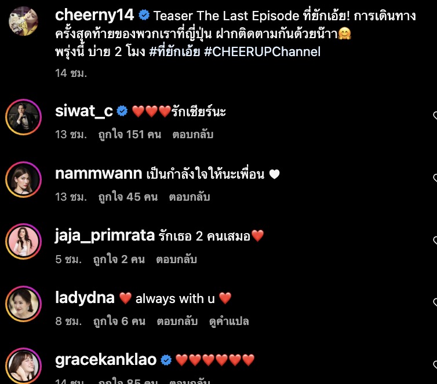The image size is (437, 384).
Task: View the 151 likes on siwat_c's comment
Action: click(x=130, y=135)
